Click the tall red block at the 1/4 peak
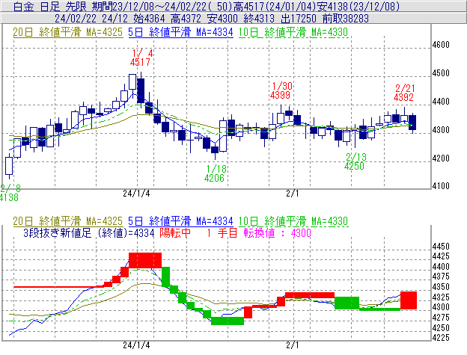The image size is (467, 355). click(145, 260)
